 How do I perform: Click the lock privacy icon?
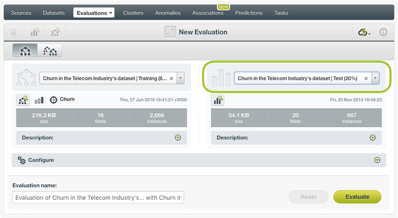pyautogui.click(x=14, y=32)
